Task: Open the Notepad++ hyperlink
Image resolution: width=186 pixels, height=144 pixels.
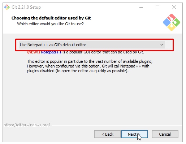Action: point(51,52)
